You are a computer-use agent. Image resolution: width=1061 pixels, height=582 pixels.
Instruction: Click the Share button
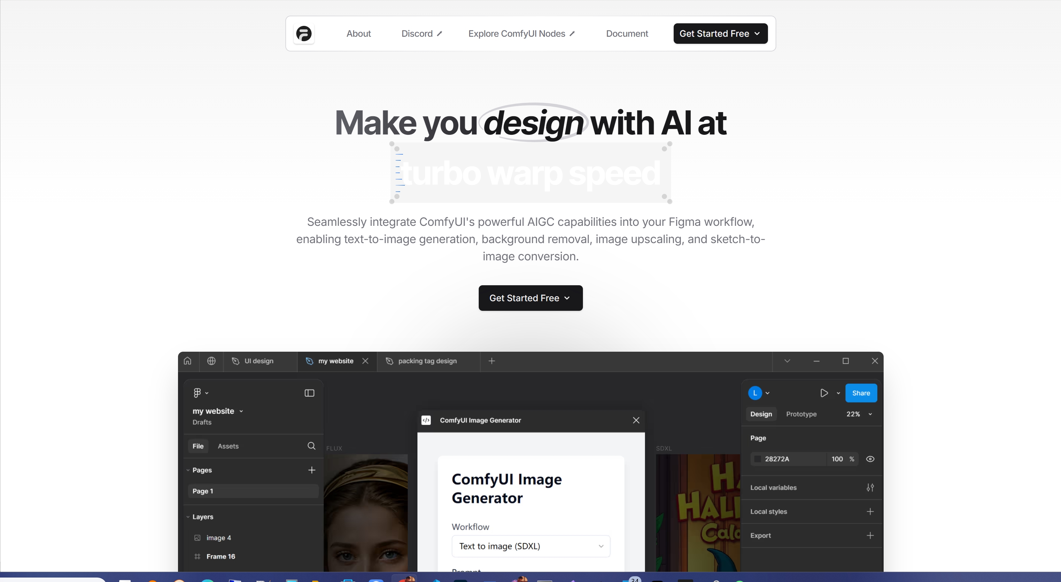coord(861,393)
